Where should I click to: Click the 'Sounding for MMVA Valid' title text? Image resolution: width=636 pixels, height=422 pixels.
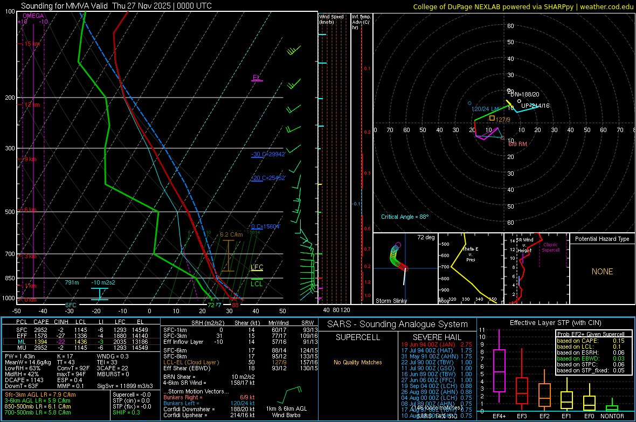tap(64, 6)
